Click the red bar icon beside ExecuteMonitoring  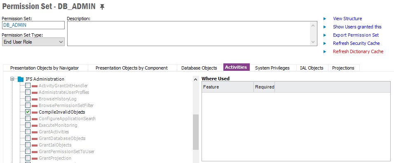[35, 125]
